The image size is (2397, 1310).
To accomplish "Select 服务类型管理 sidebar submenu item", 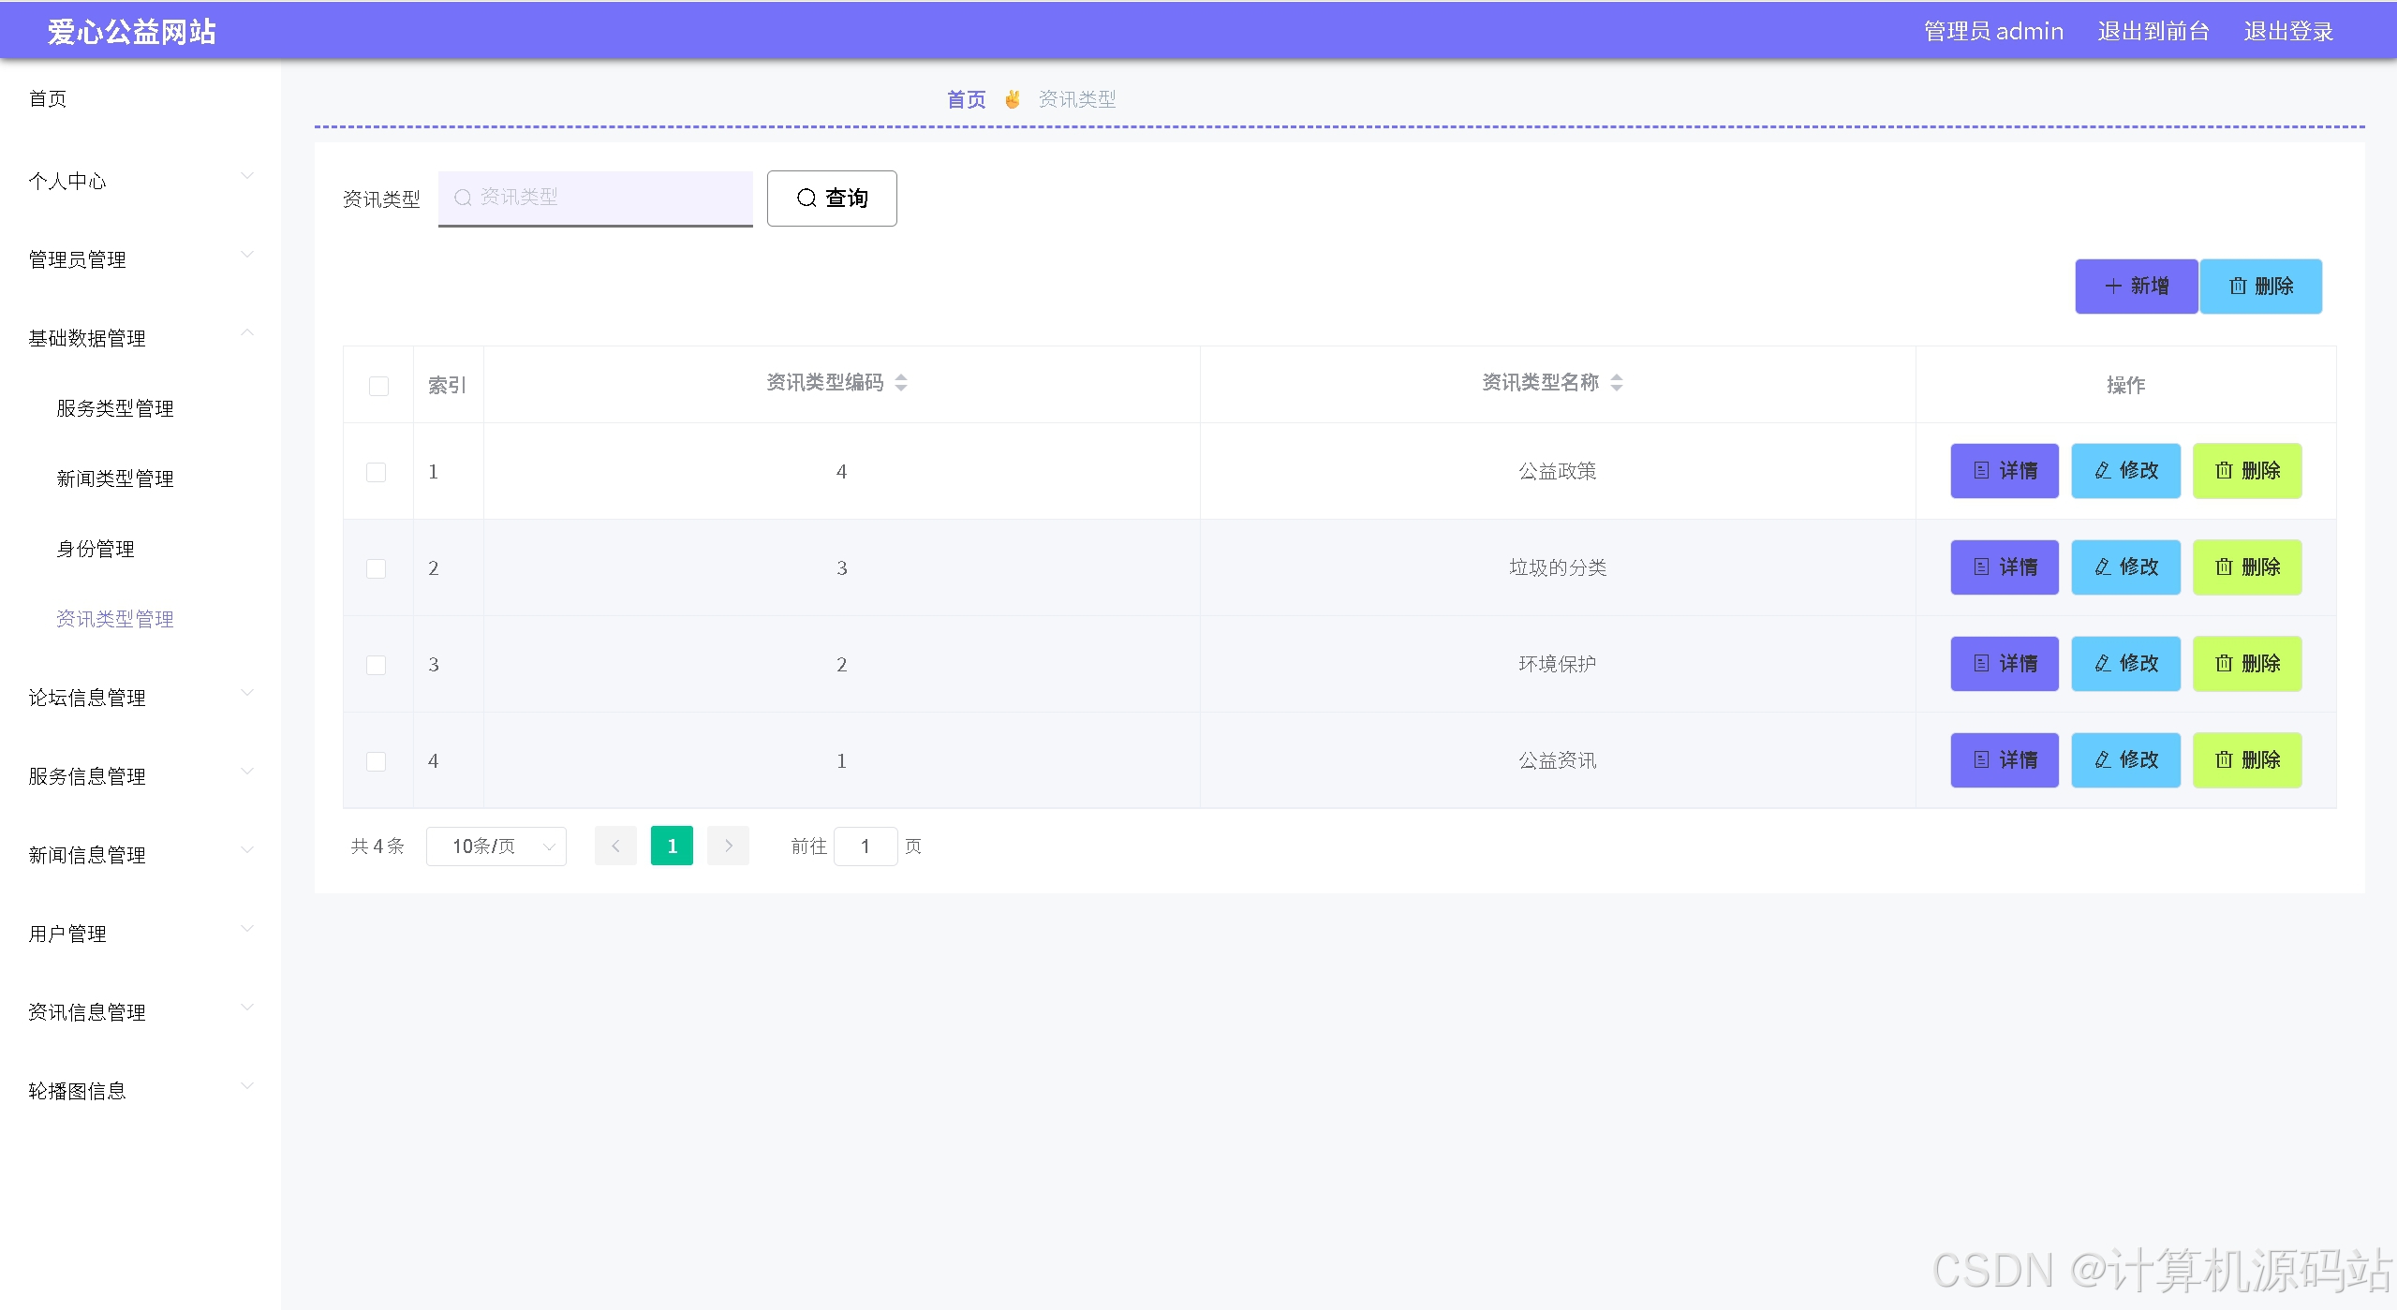I will tap(115, 408).
